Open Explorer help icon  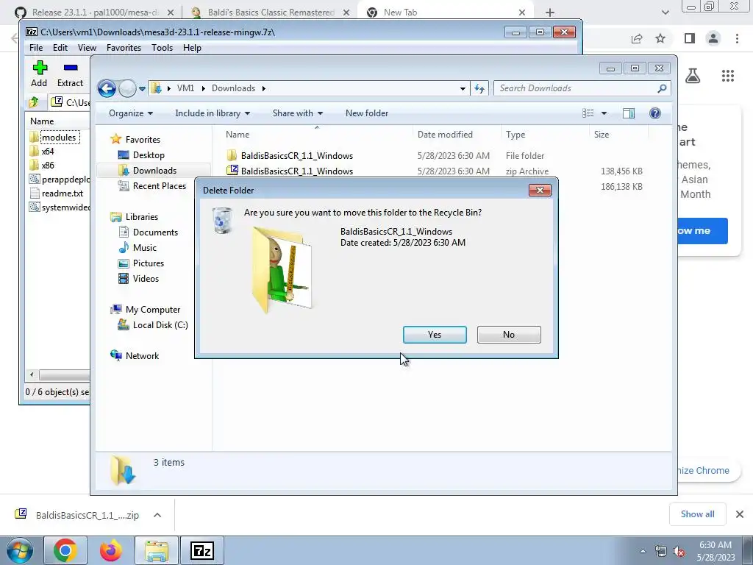click(654, 113)
